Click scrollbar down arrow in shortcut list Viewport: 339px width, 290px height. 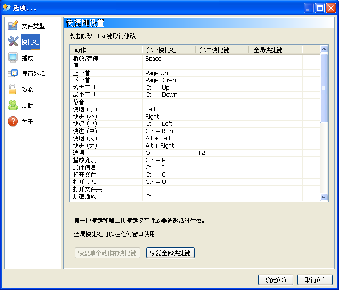click(324, 197)
